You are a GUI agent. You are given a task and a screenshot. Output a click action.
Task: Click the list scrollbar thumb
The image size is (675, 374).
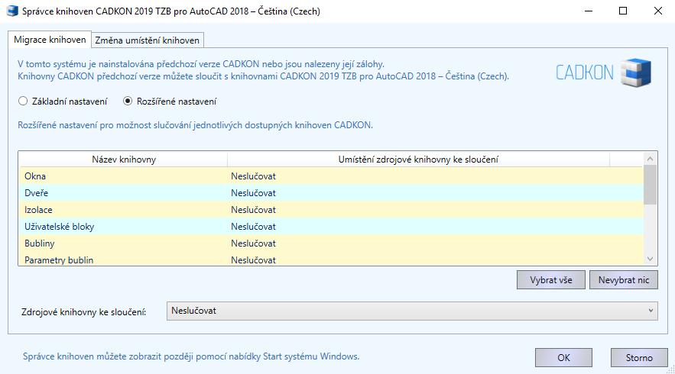pyautogui.click(x=650, y=185)
